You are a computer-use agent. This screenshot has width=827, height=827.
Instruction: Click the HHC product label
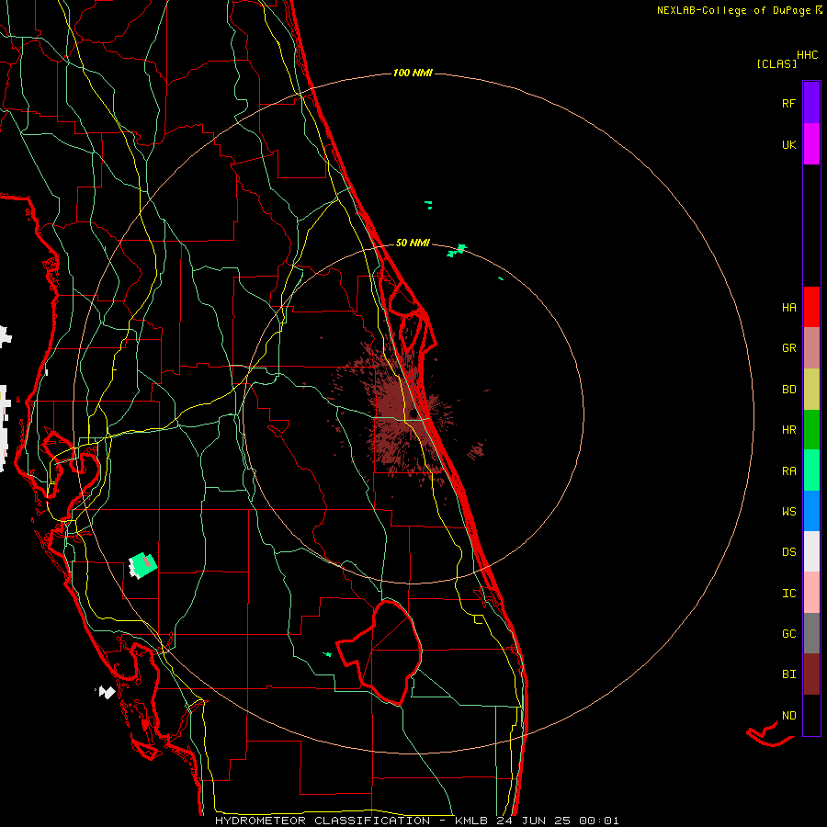pyautogui.click(x=808, y=55)
